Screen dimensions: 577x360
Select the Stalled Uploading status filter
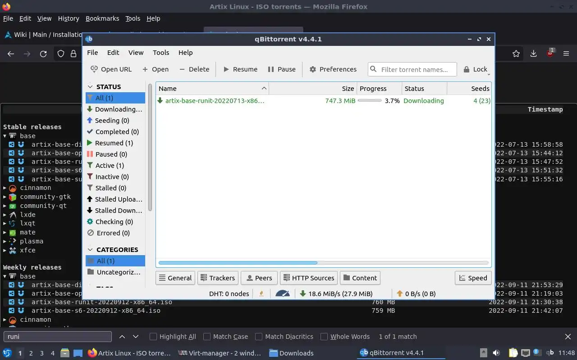pyautogui.click(x=115, y=199)
